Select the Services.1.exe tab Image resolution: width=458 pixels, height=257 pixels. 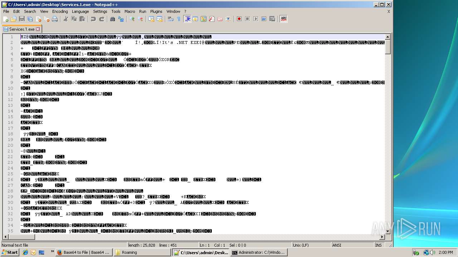tap(22, 29)
